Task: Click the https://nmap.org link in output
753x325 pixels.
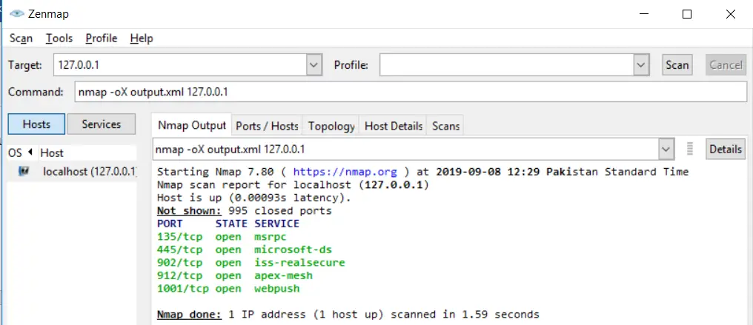Action: (345, 172)
